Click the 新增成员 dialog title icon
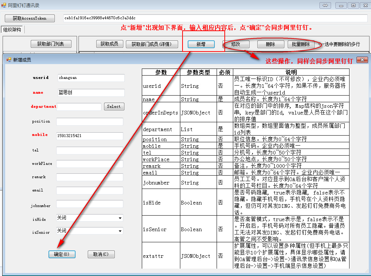Viewport: 371px width, 276px height. click(9, 60)
